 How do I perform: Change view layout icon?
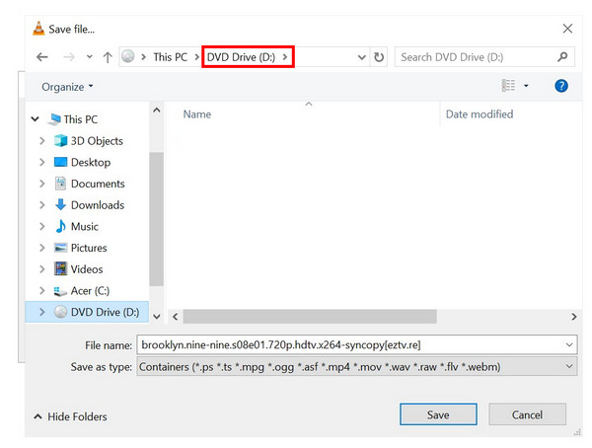click(x=508, y=87)
